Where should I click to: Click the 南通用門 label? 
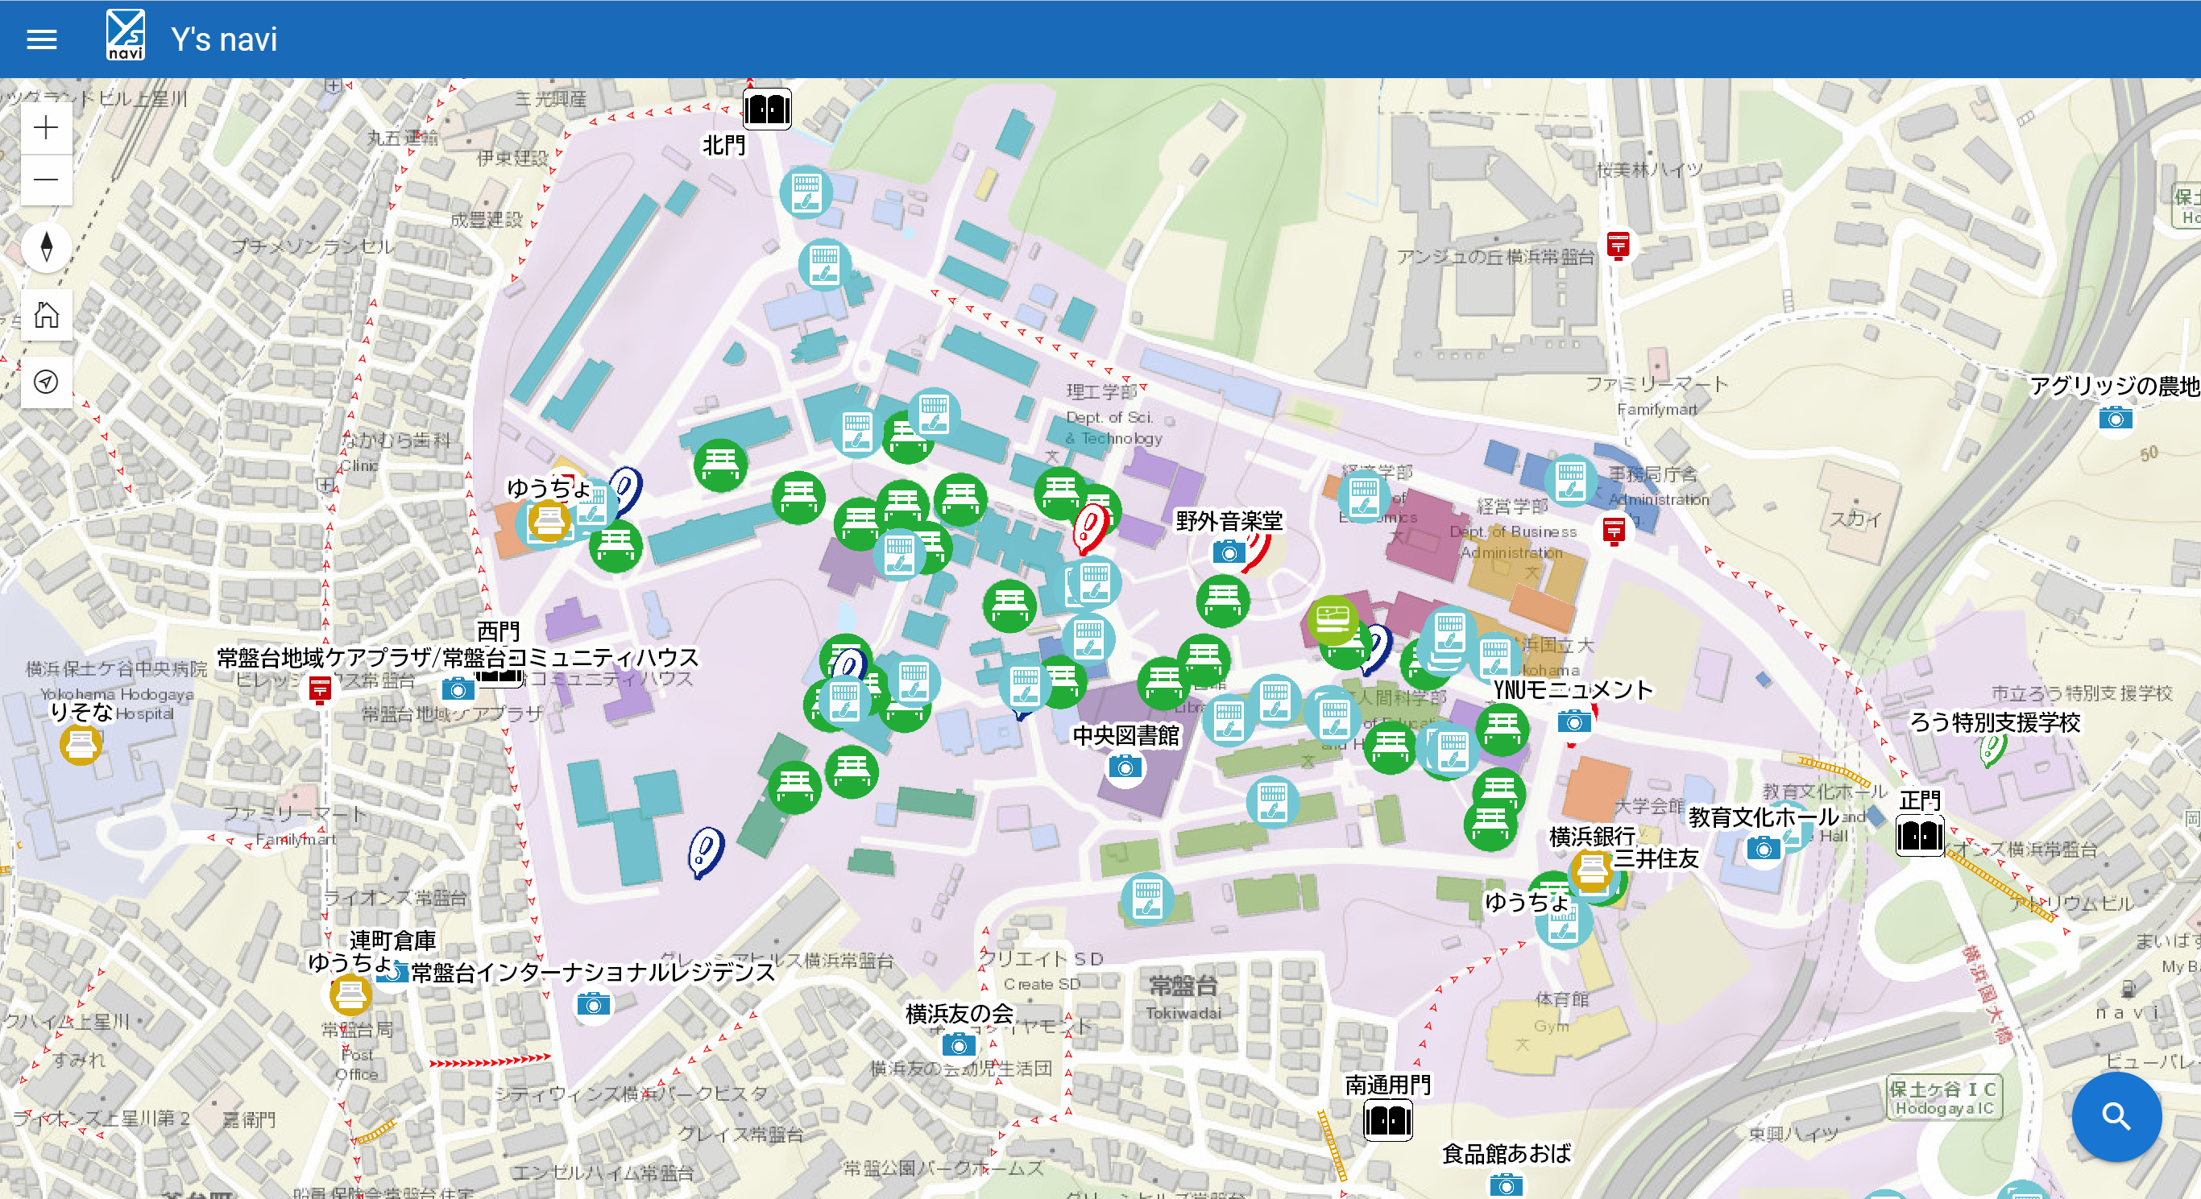tap(1387, 1085)
